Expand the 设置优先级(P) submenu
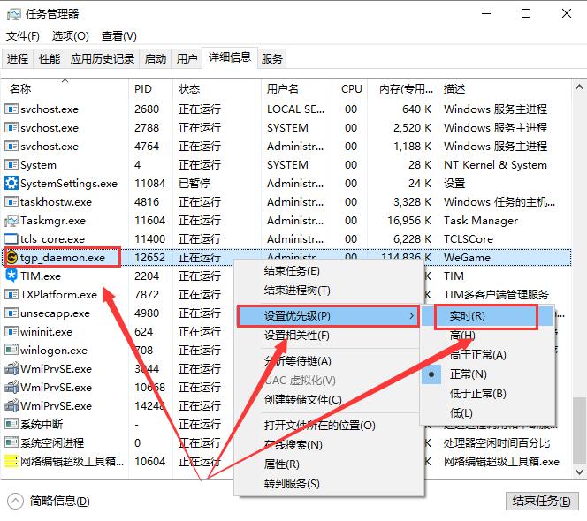The image size is (587, 521). point(326,316)
